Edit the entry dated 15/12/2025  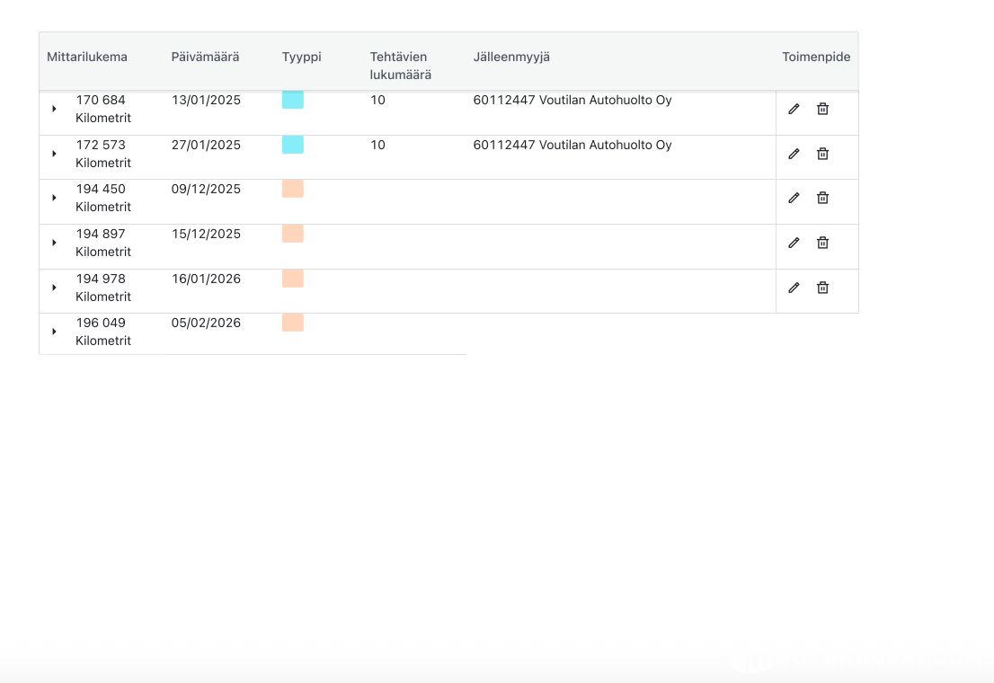794,243
